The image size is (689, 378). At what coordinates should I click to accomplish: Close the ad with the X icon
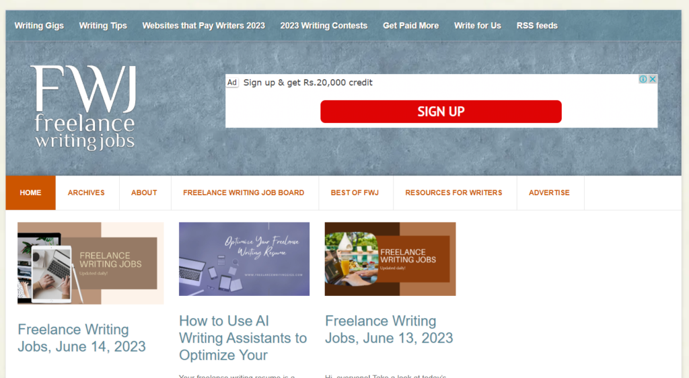653,79
